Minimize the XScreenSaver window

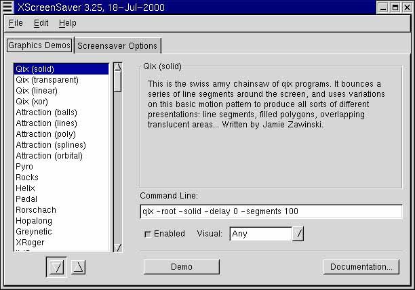383,7
